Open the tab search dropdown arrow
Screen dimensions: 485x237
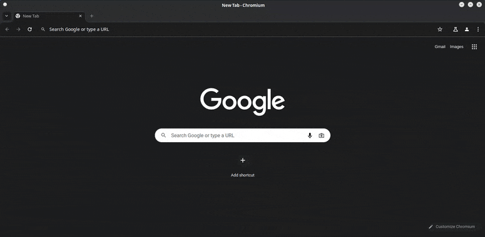click(6, 16)
